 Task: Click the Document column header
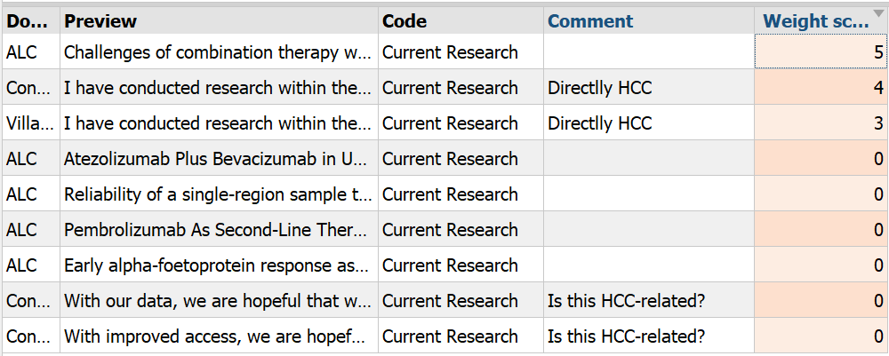pos(30,21)
